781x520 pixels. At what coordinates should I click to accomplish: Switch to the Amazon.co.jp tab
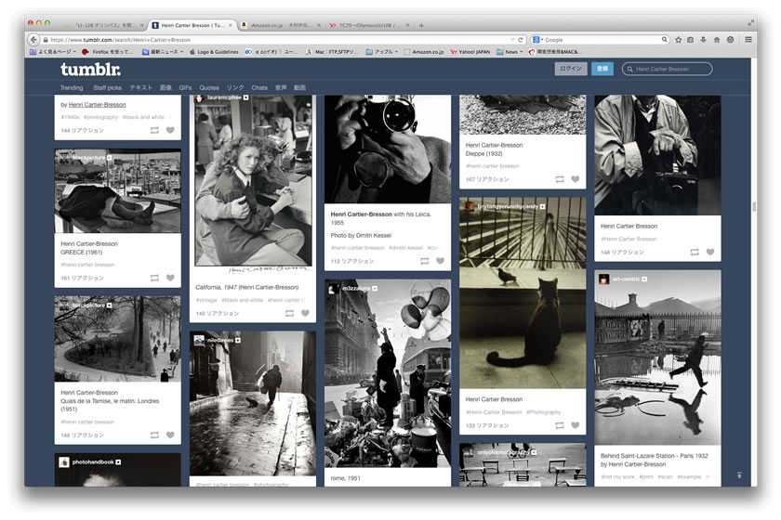click(x=280, y=25)
